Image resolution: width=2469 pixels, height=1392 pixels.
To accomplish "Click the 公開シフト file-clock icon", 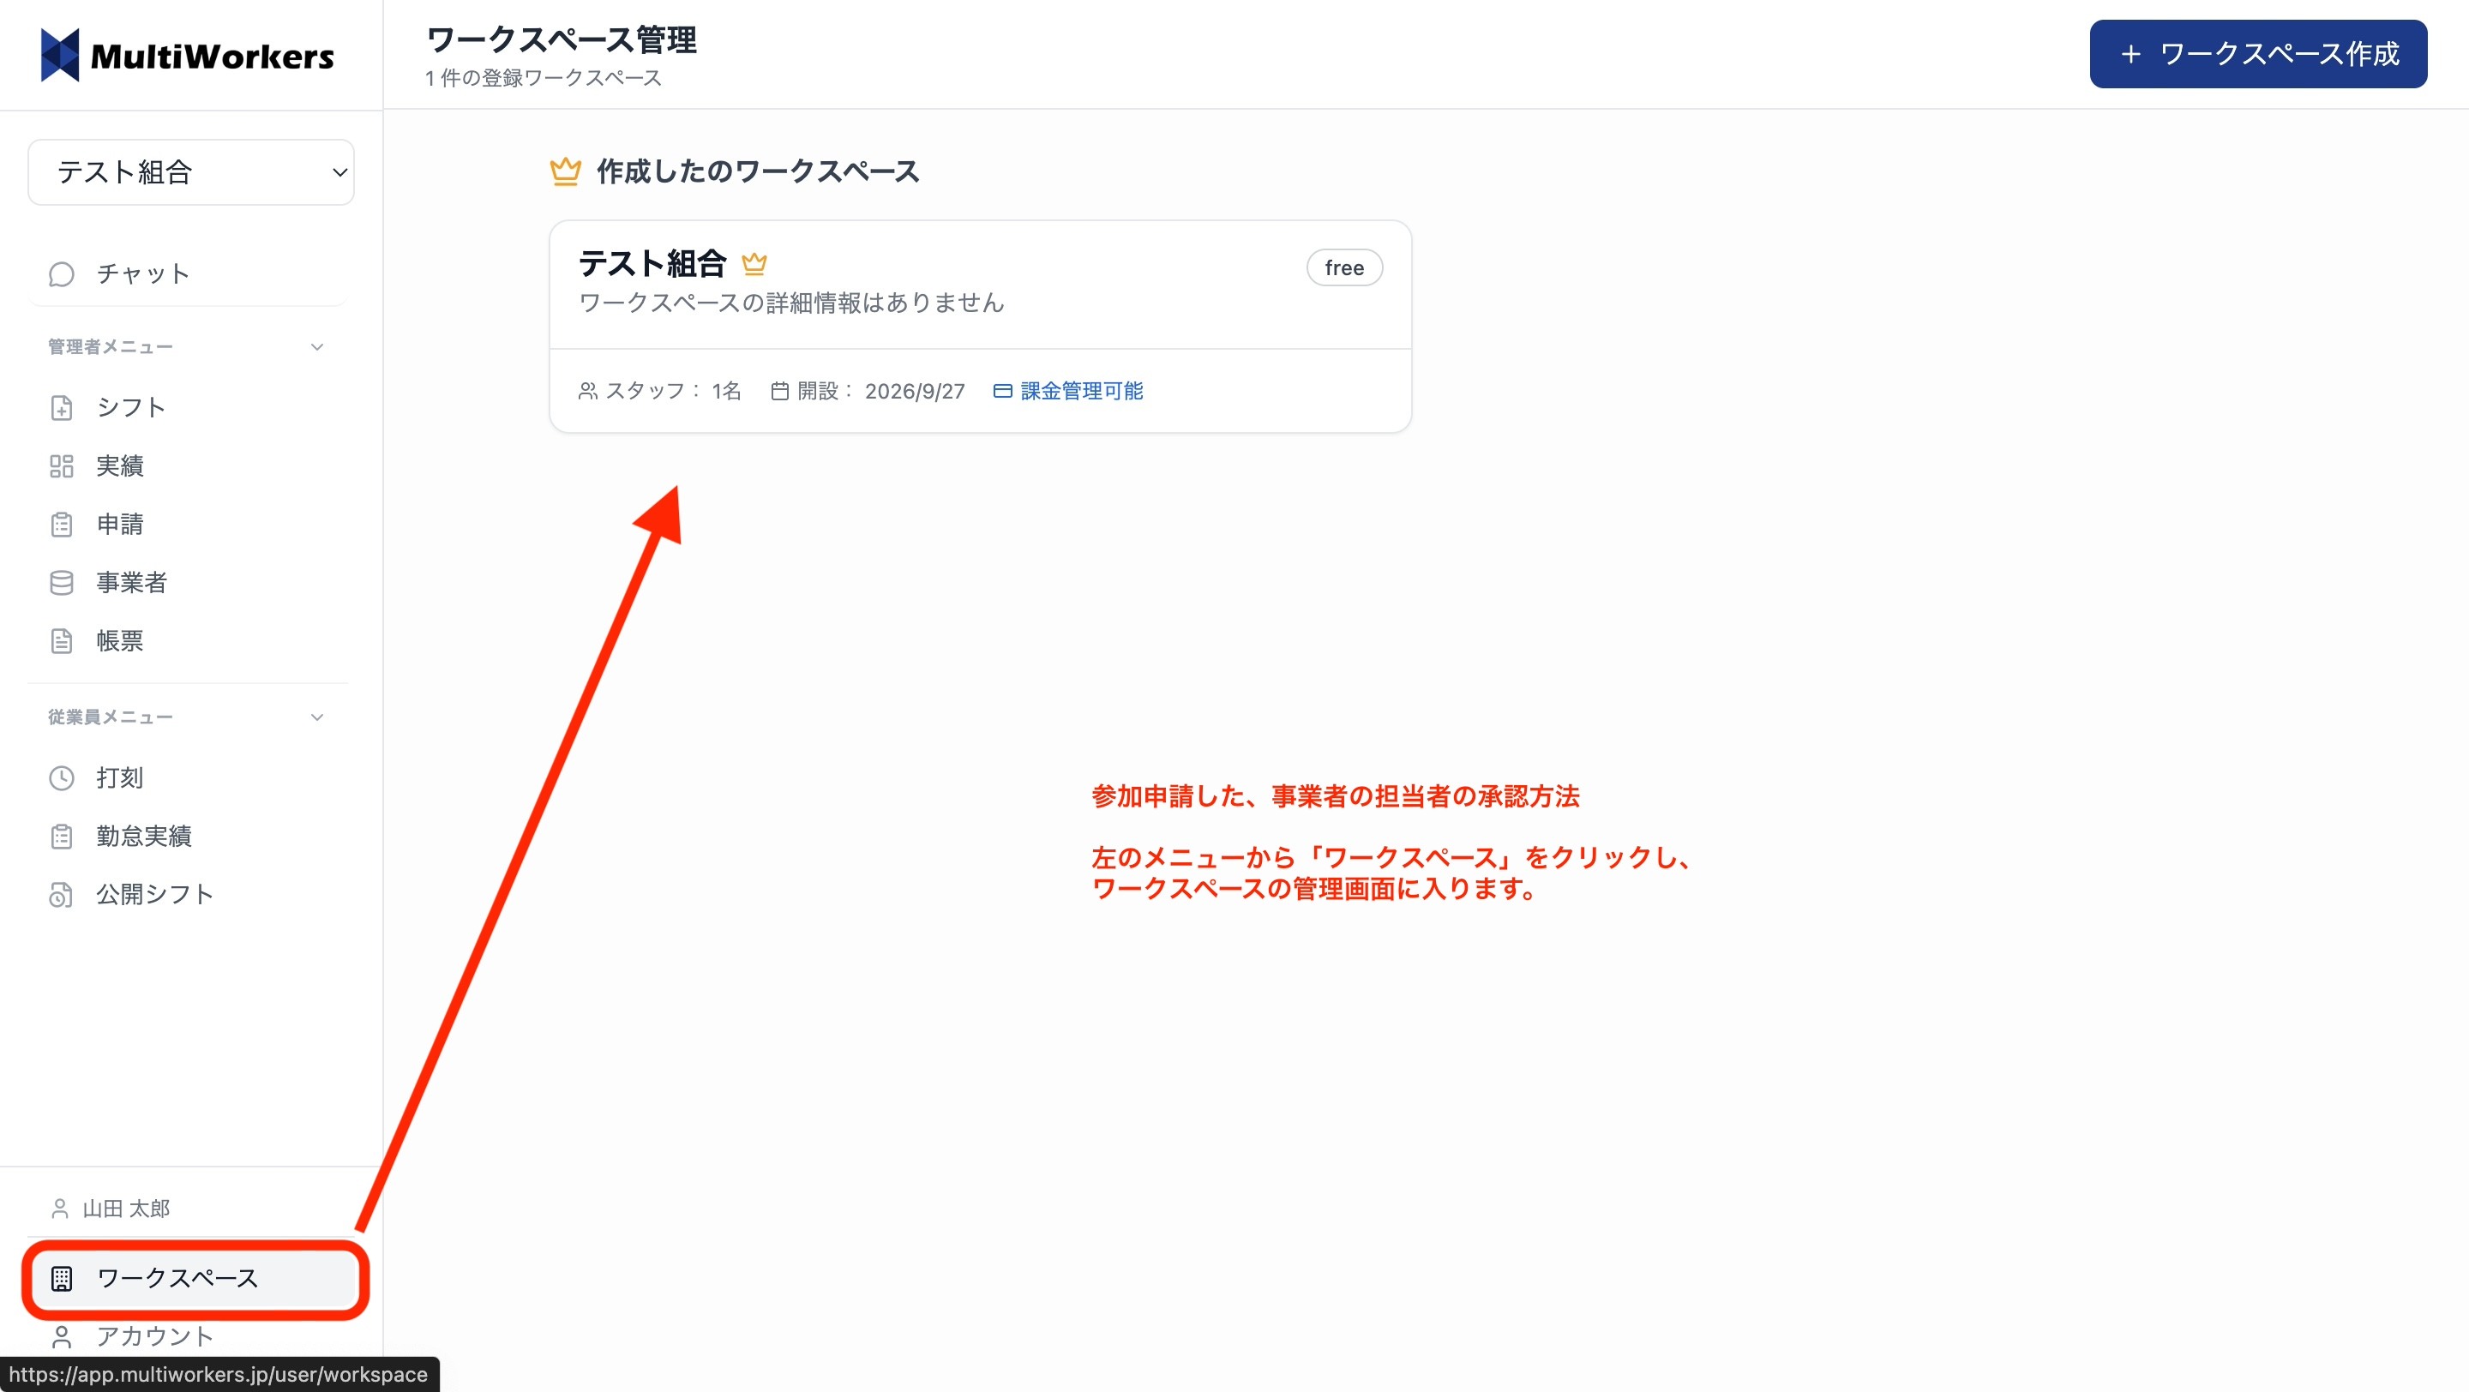I will click(62, 895).
